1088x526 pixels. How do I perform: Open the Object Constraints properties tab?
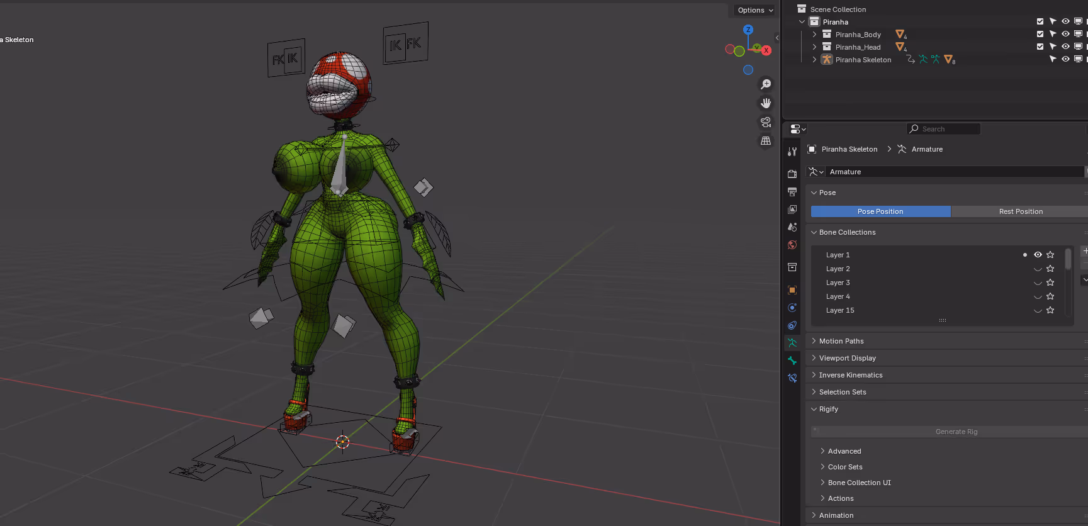(x=792, y=325)
